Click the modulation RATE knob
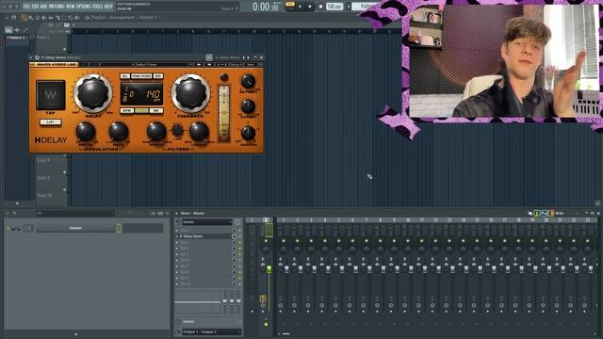This screenshot has width=603, height=339. (119, 132)
